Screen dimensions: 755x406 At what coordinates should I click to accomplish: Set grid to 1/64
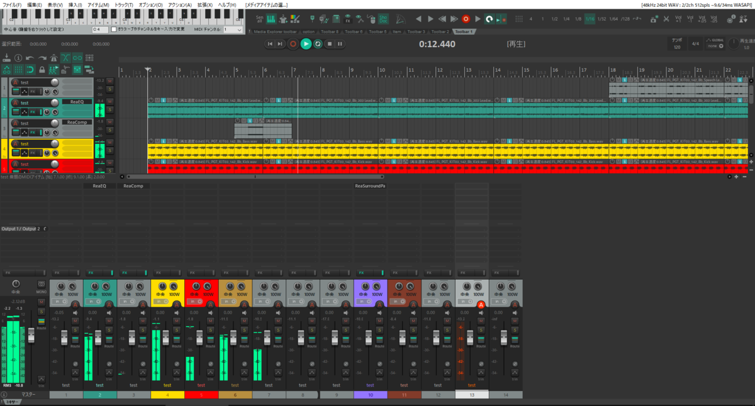[613, 19]
